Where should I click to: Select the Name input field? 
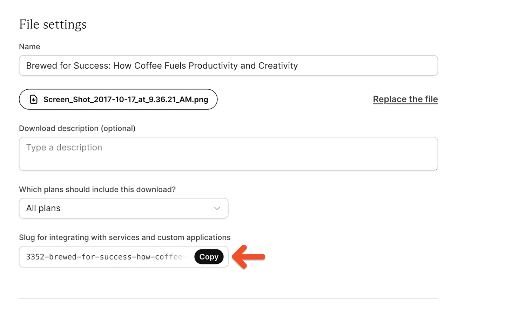(228, 66)
